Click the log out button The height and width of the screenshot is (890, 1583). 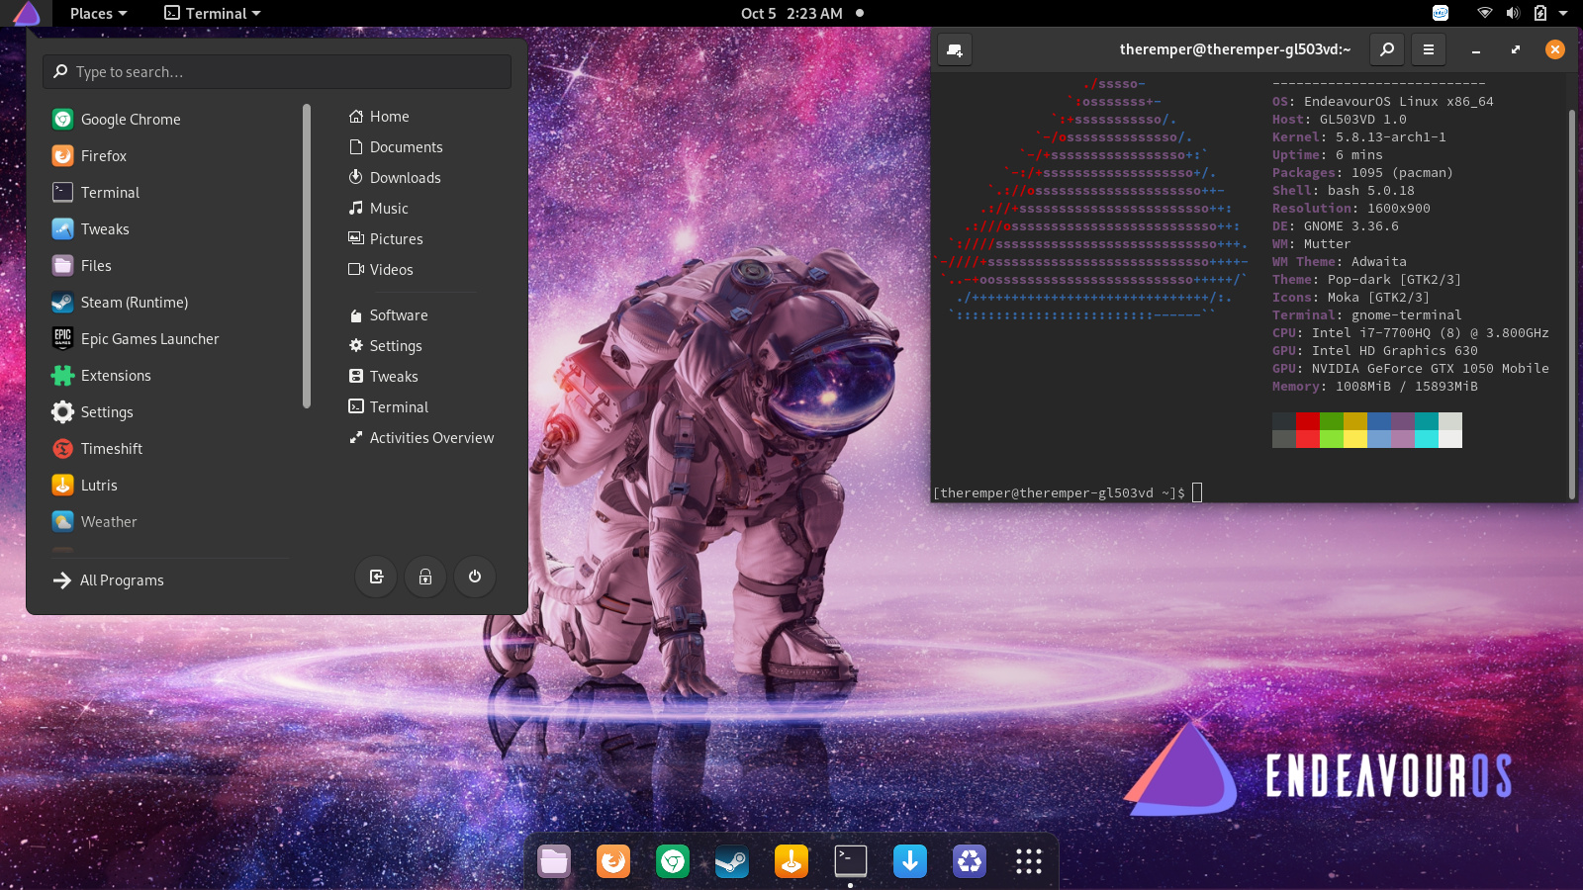[376, 577]
